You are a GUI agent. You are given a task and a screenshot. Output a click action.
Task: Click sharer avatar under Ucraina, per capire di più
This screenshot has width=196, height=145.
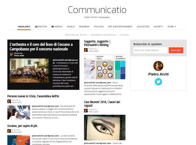click(9, 131)
